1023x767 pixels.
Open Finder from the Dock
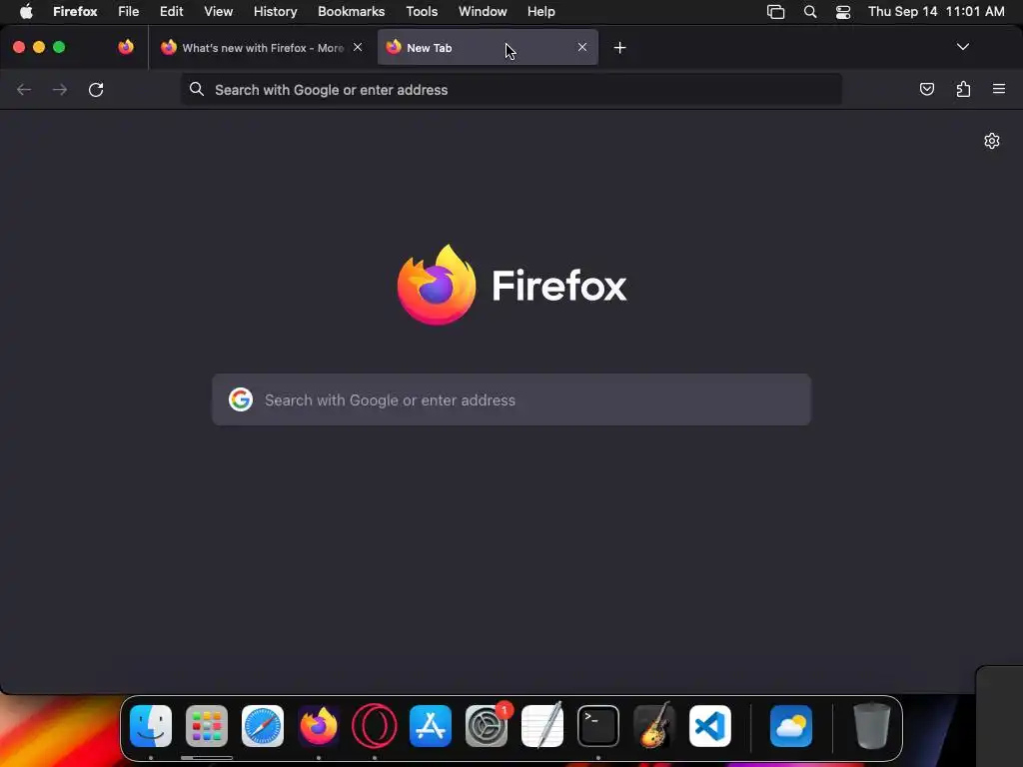click(151, 726)
